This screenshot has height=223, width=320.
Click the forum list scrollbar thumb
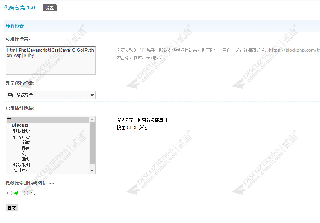coord(92,143)
